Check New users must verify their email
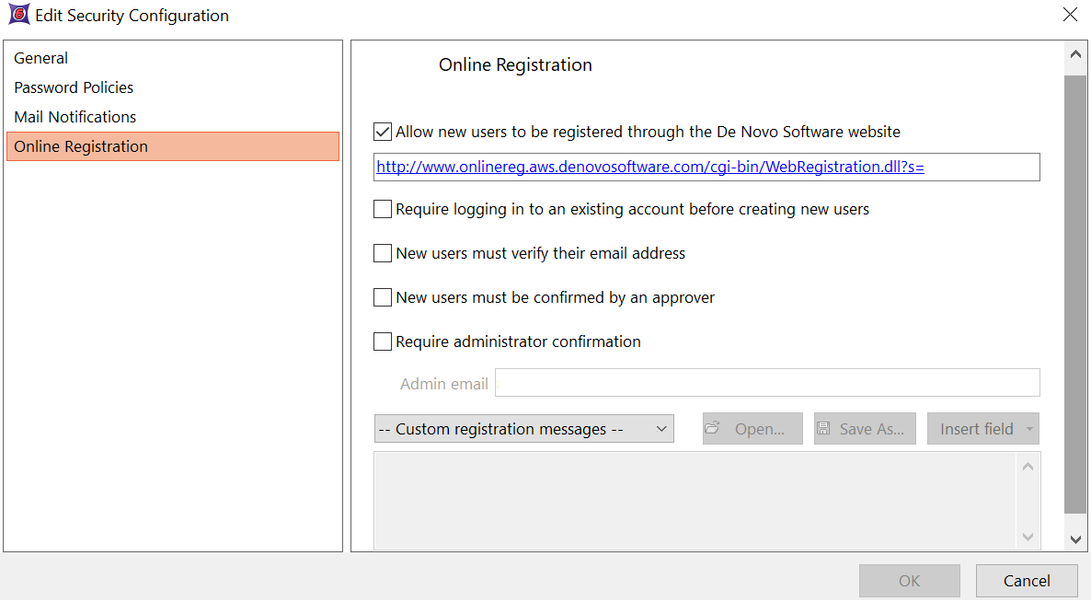The image size is (1091, 602). pos(383,253)
